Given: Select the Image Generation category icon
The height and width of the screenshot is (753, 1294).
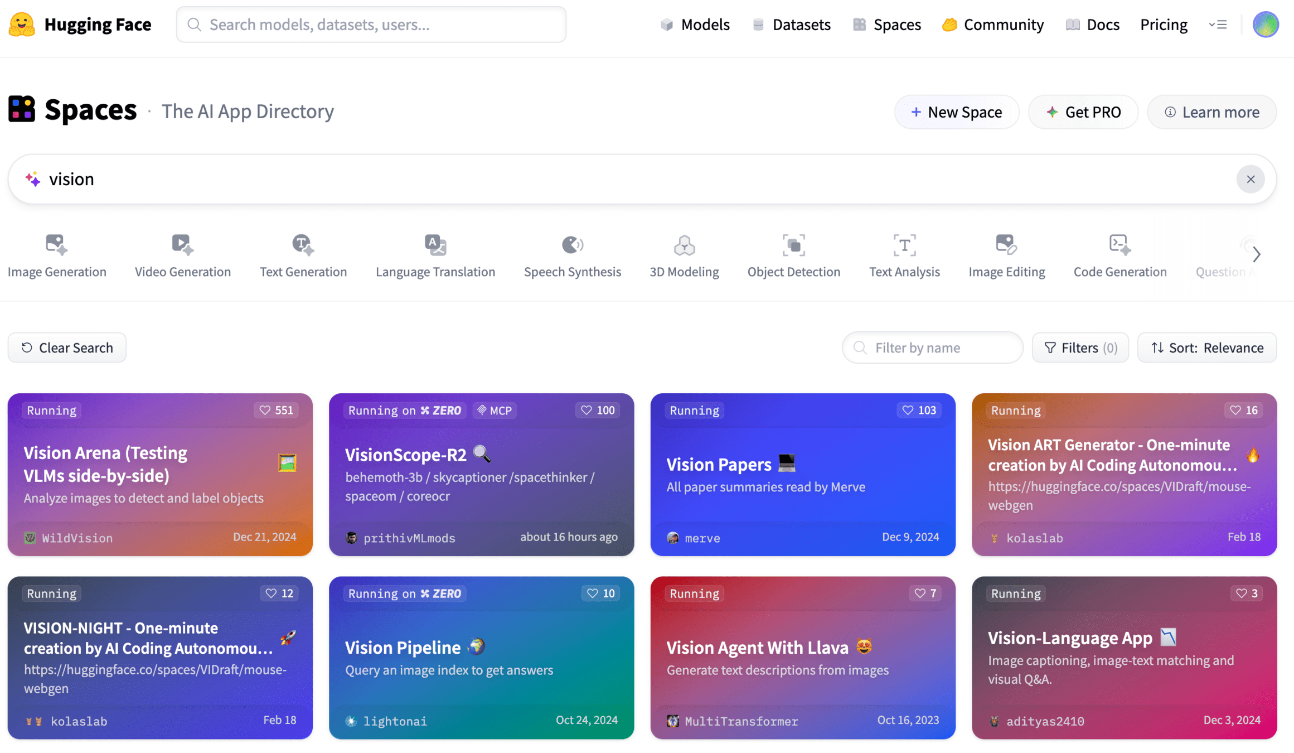Looking at the screenshot, I should 56,245.
